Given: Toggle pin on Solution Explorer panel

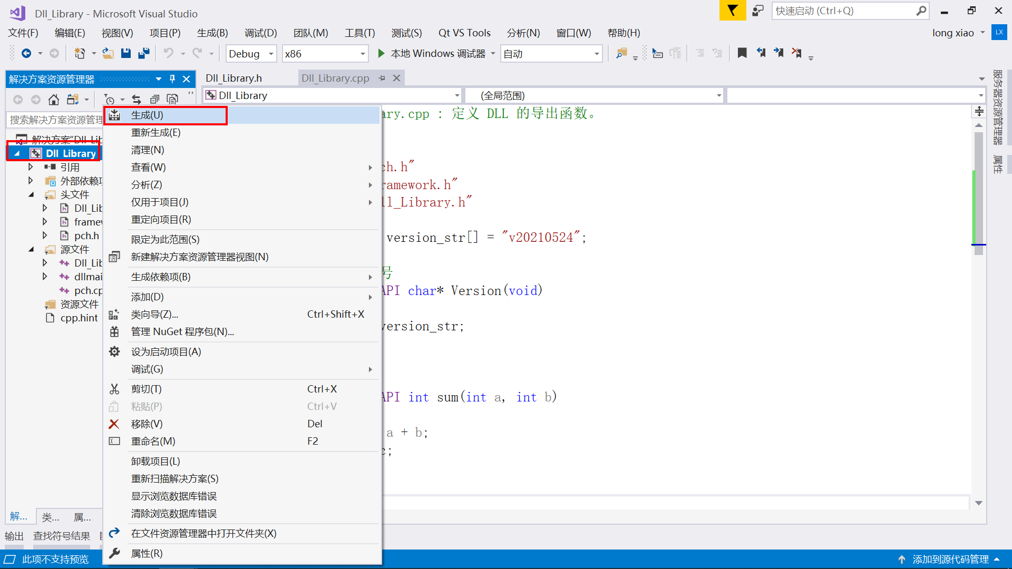Looking at the screenshot, I should point(172,79).
